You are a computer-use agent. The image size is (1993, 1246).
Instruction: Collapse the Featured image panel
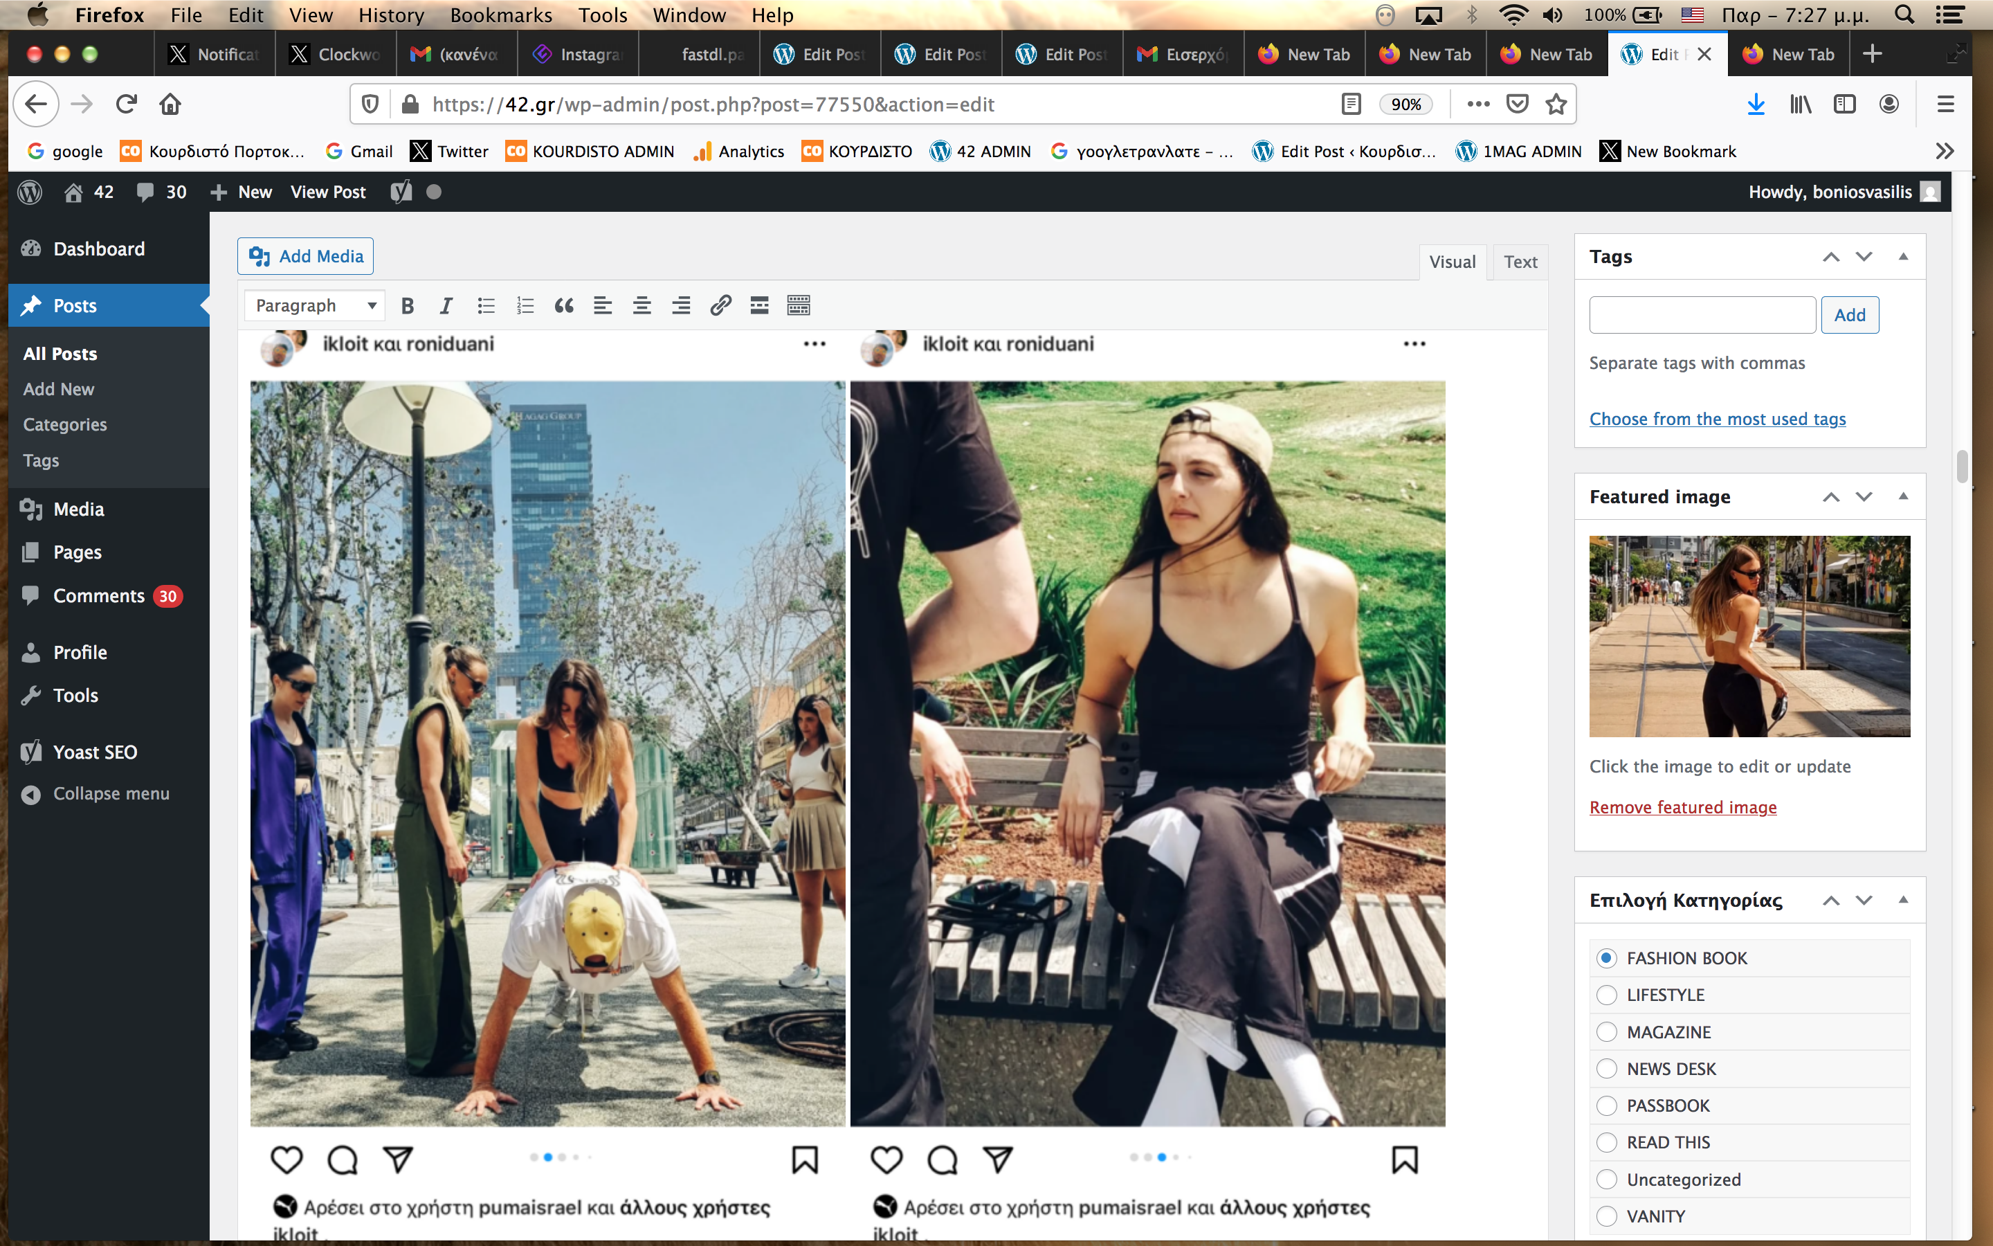[1902, 496]
